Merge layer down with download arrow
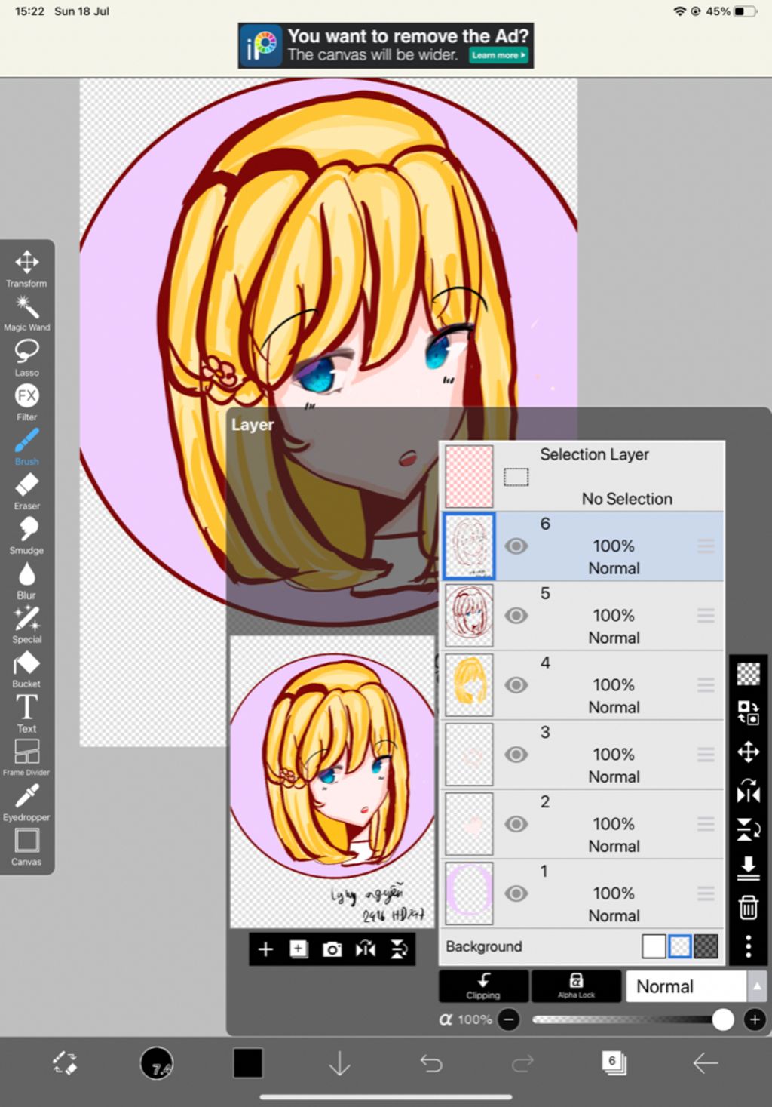 tap(748, 868)
